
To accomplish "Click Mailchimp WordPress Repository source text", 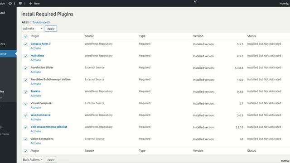I will click(x=99, y=56).
